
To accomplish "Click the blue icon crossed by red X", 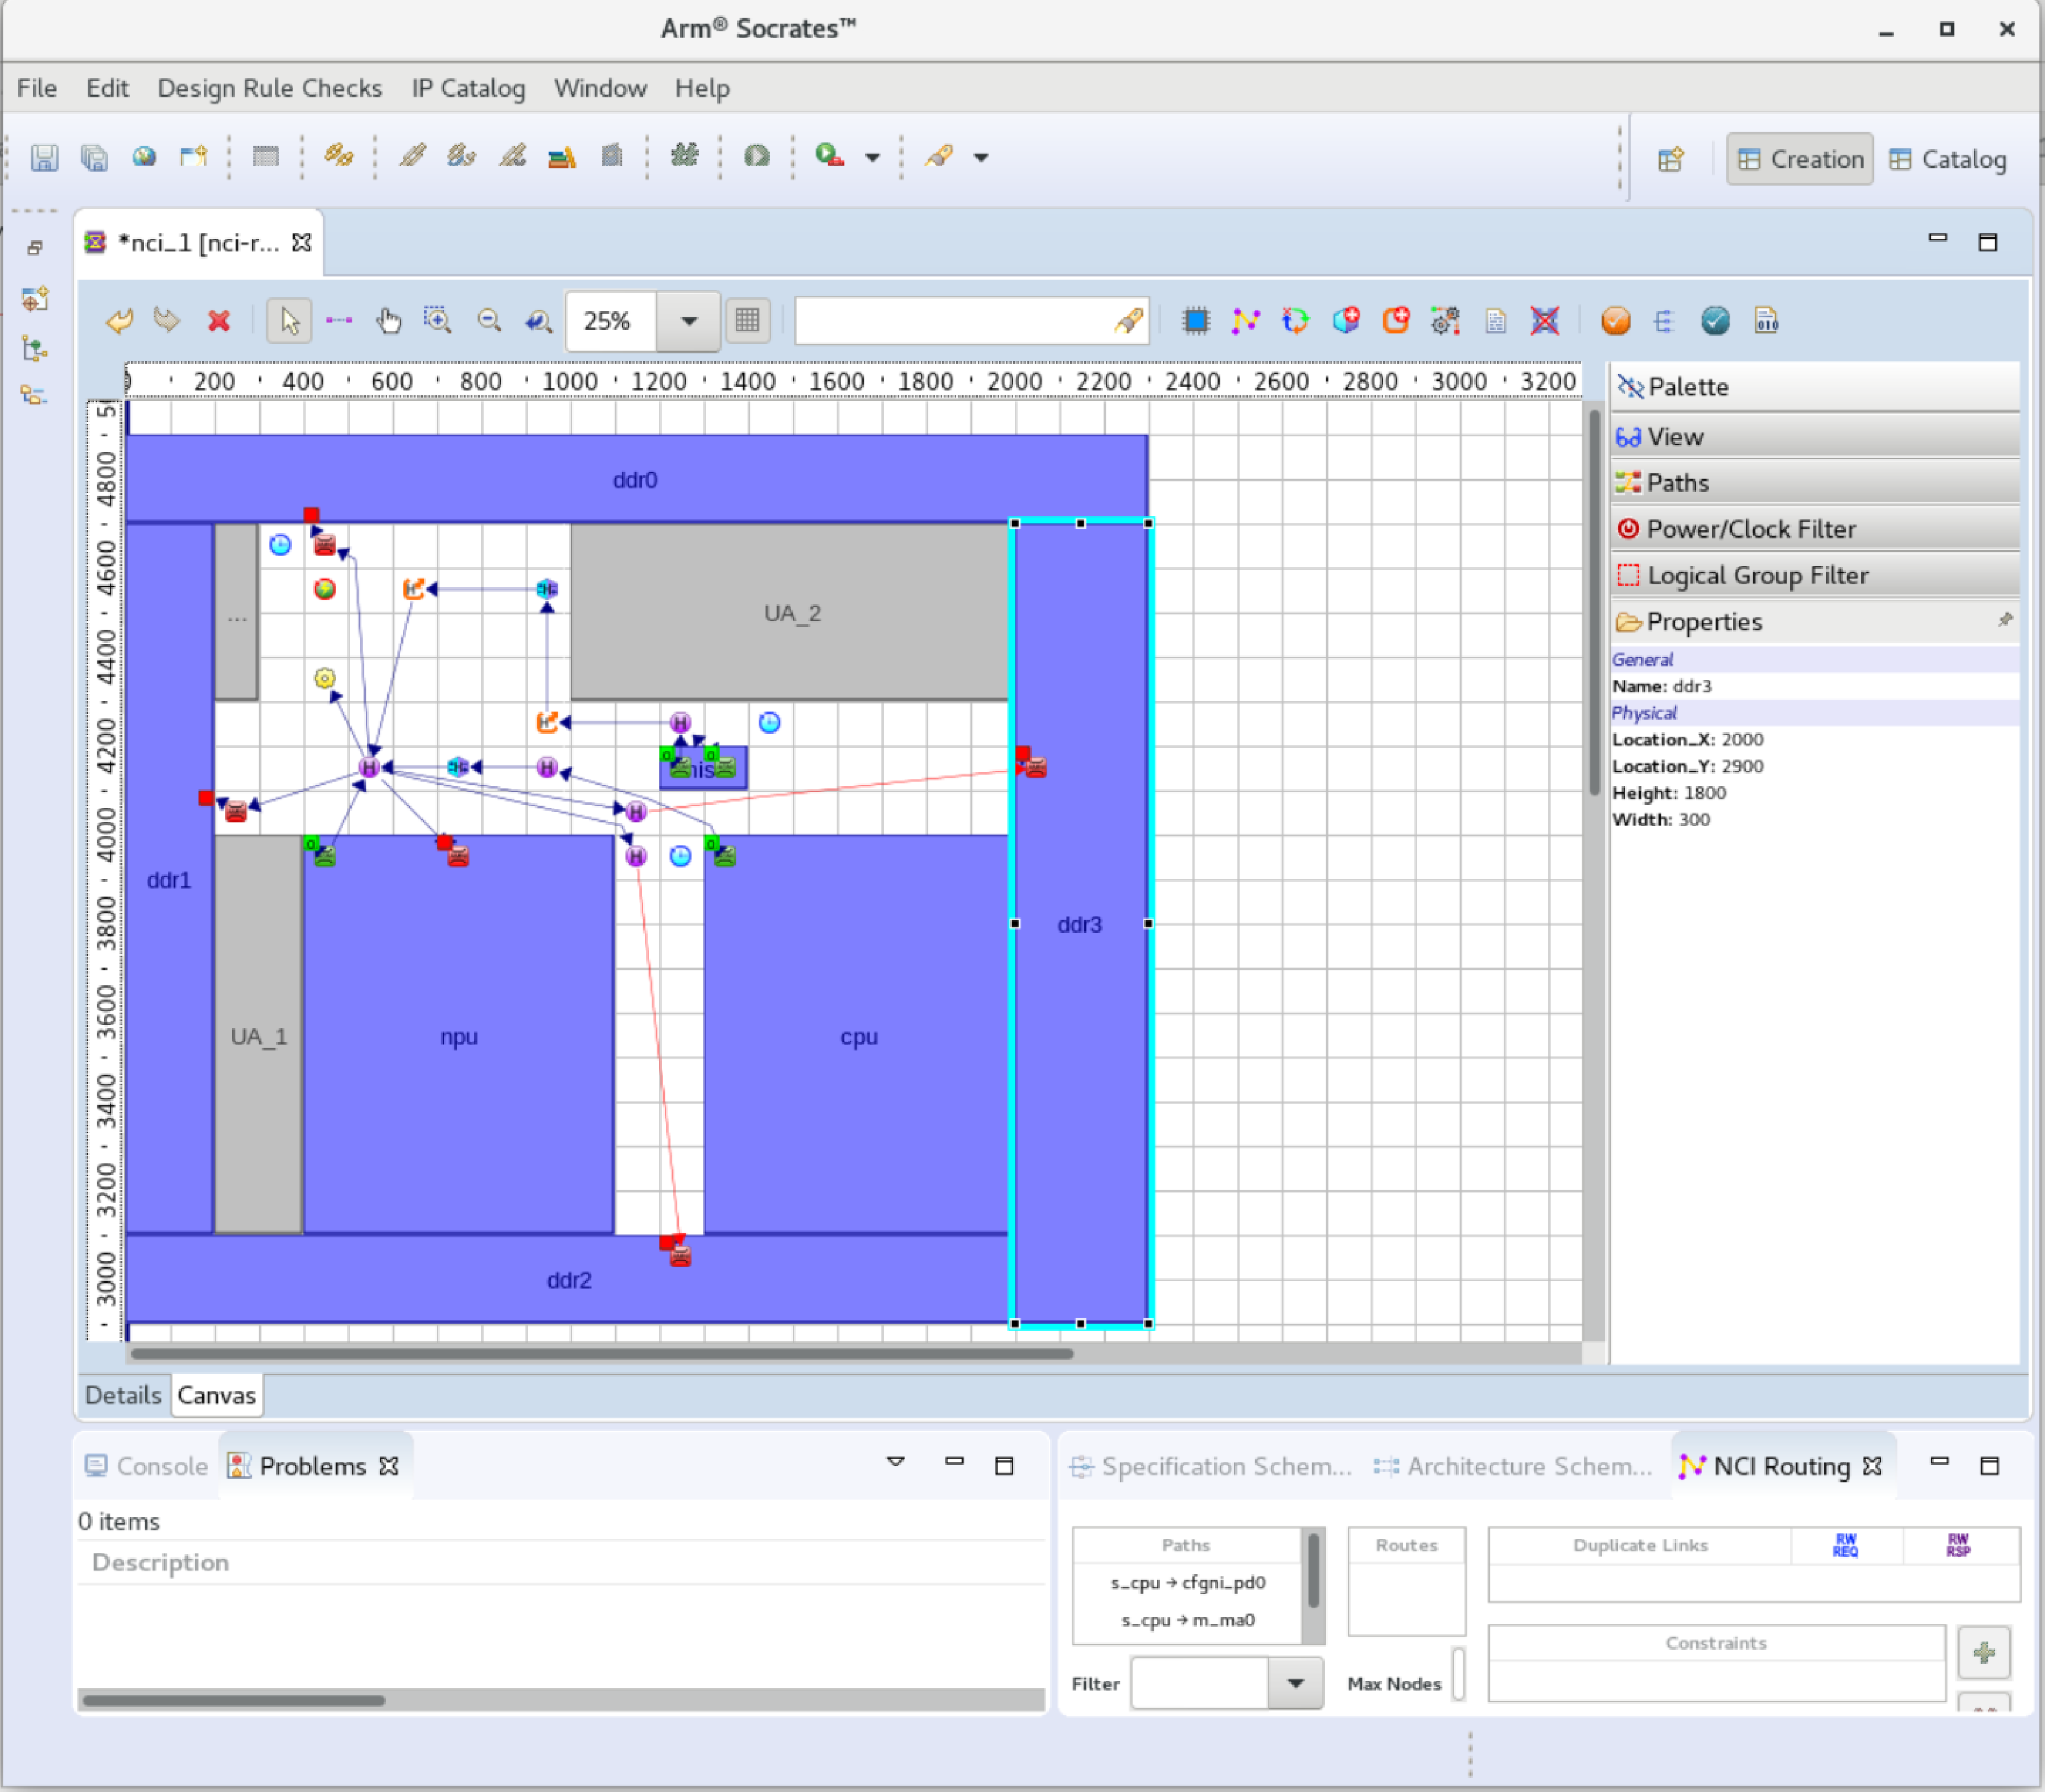I will pos(1545,321).
